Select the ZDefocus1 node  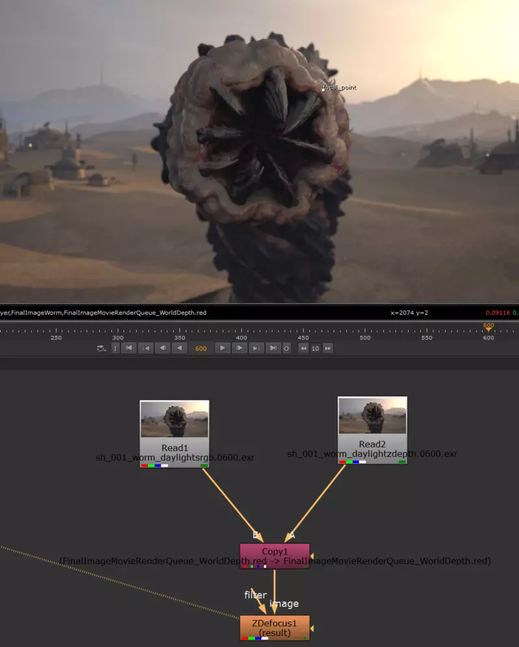pos(275,628)
